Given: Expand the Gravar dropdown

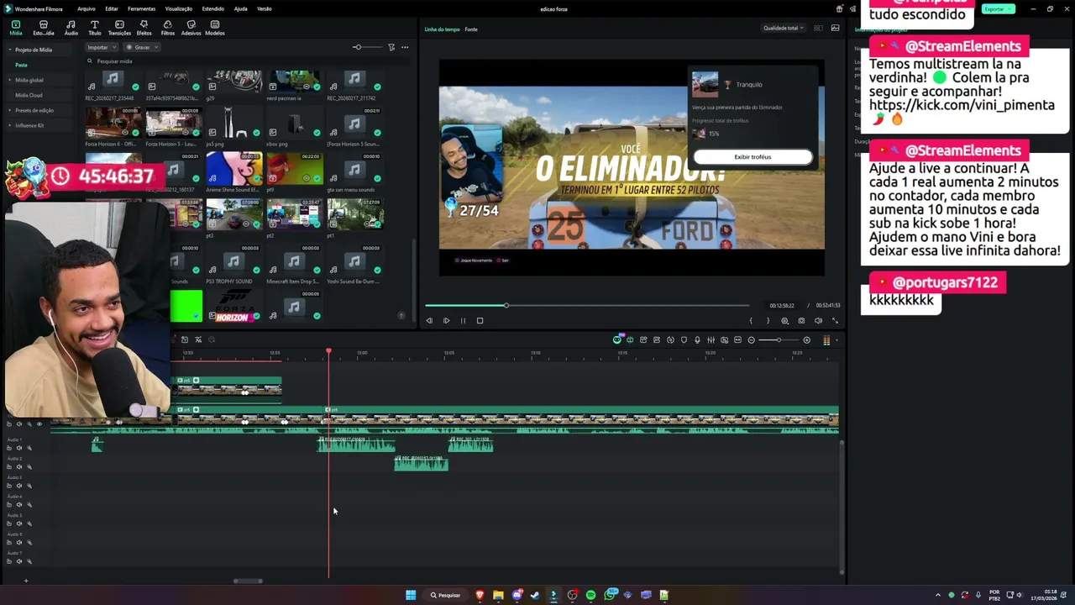Looking at the screenshot, I should (x=142, y=47).
